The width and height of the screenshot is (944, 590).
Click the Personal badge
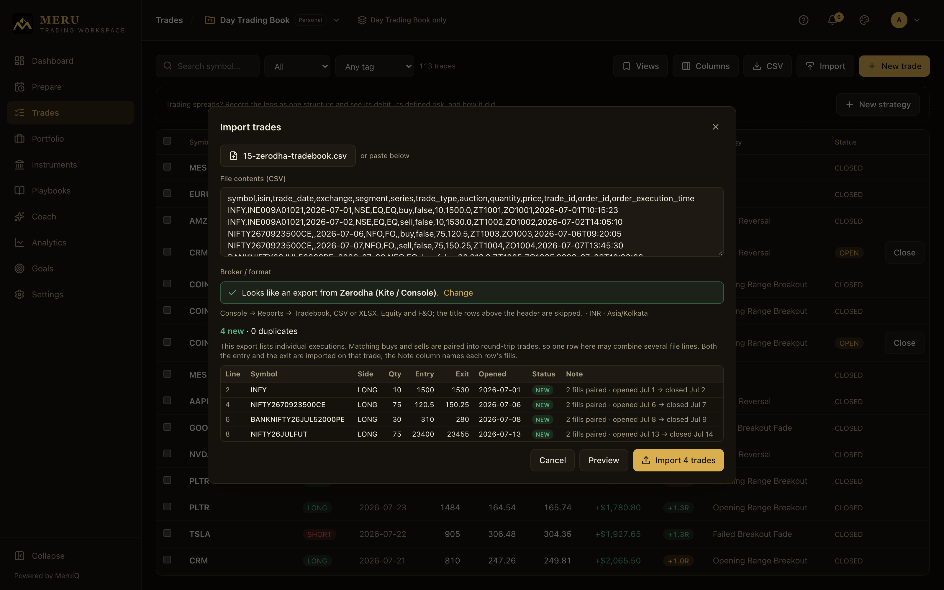[311, 20]
